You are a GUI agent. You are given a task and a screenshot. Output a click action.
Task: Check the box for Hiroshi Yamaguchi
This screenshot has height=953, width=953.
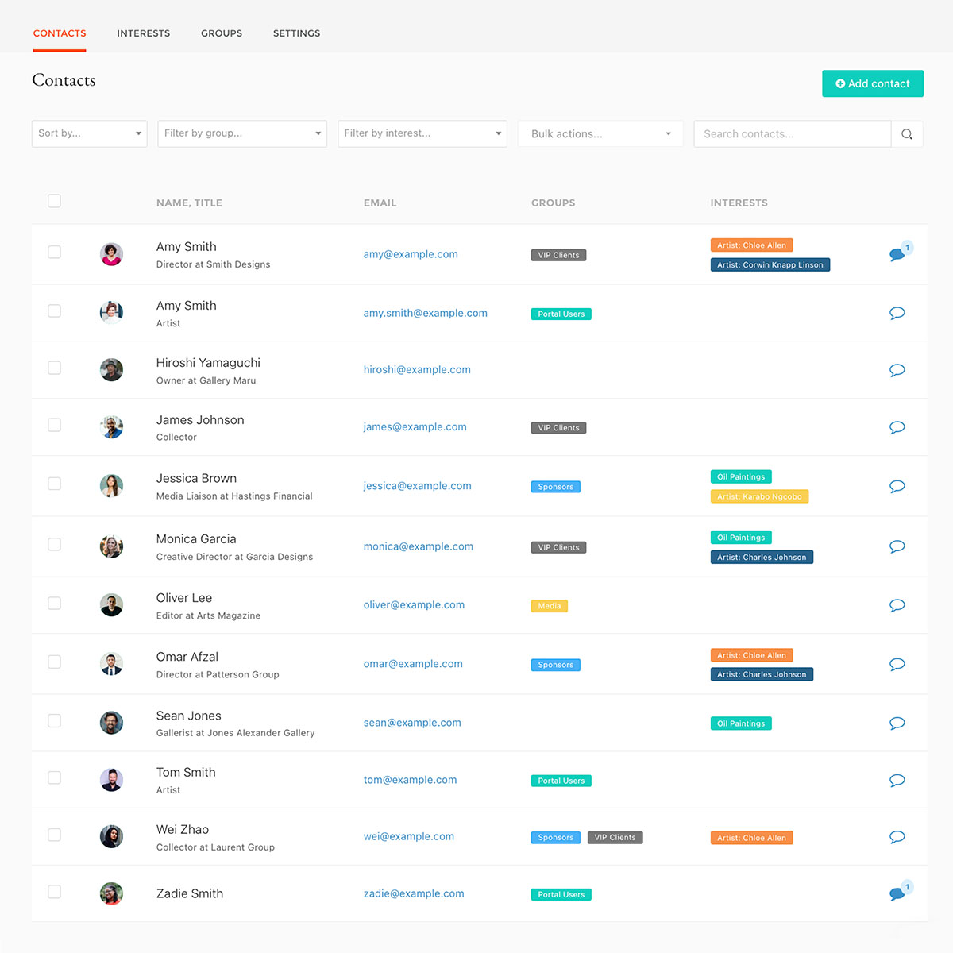54,368
